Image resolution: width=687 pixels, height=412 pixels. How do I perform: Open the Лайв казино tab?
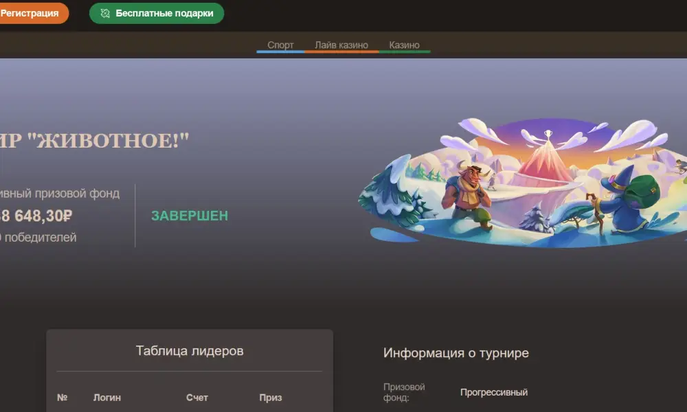[x=341, y=45]
